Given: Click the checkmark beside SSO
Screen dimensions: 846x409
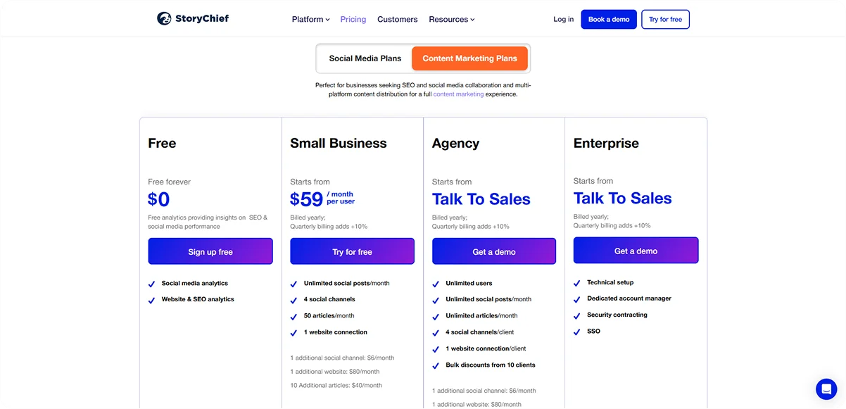Looking at the screenshot, I should [576, 331].
